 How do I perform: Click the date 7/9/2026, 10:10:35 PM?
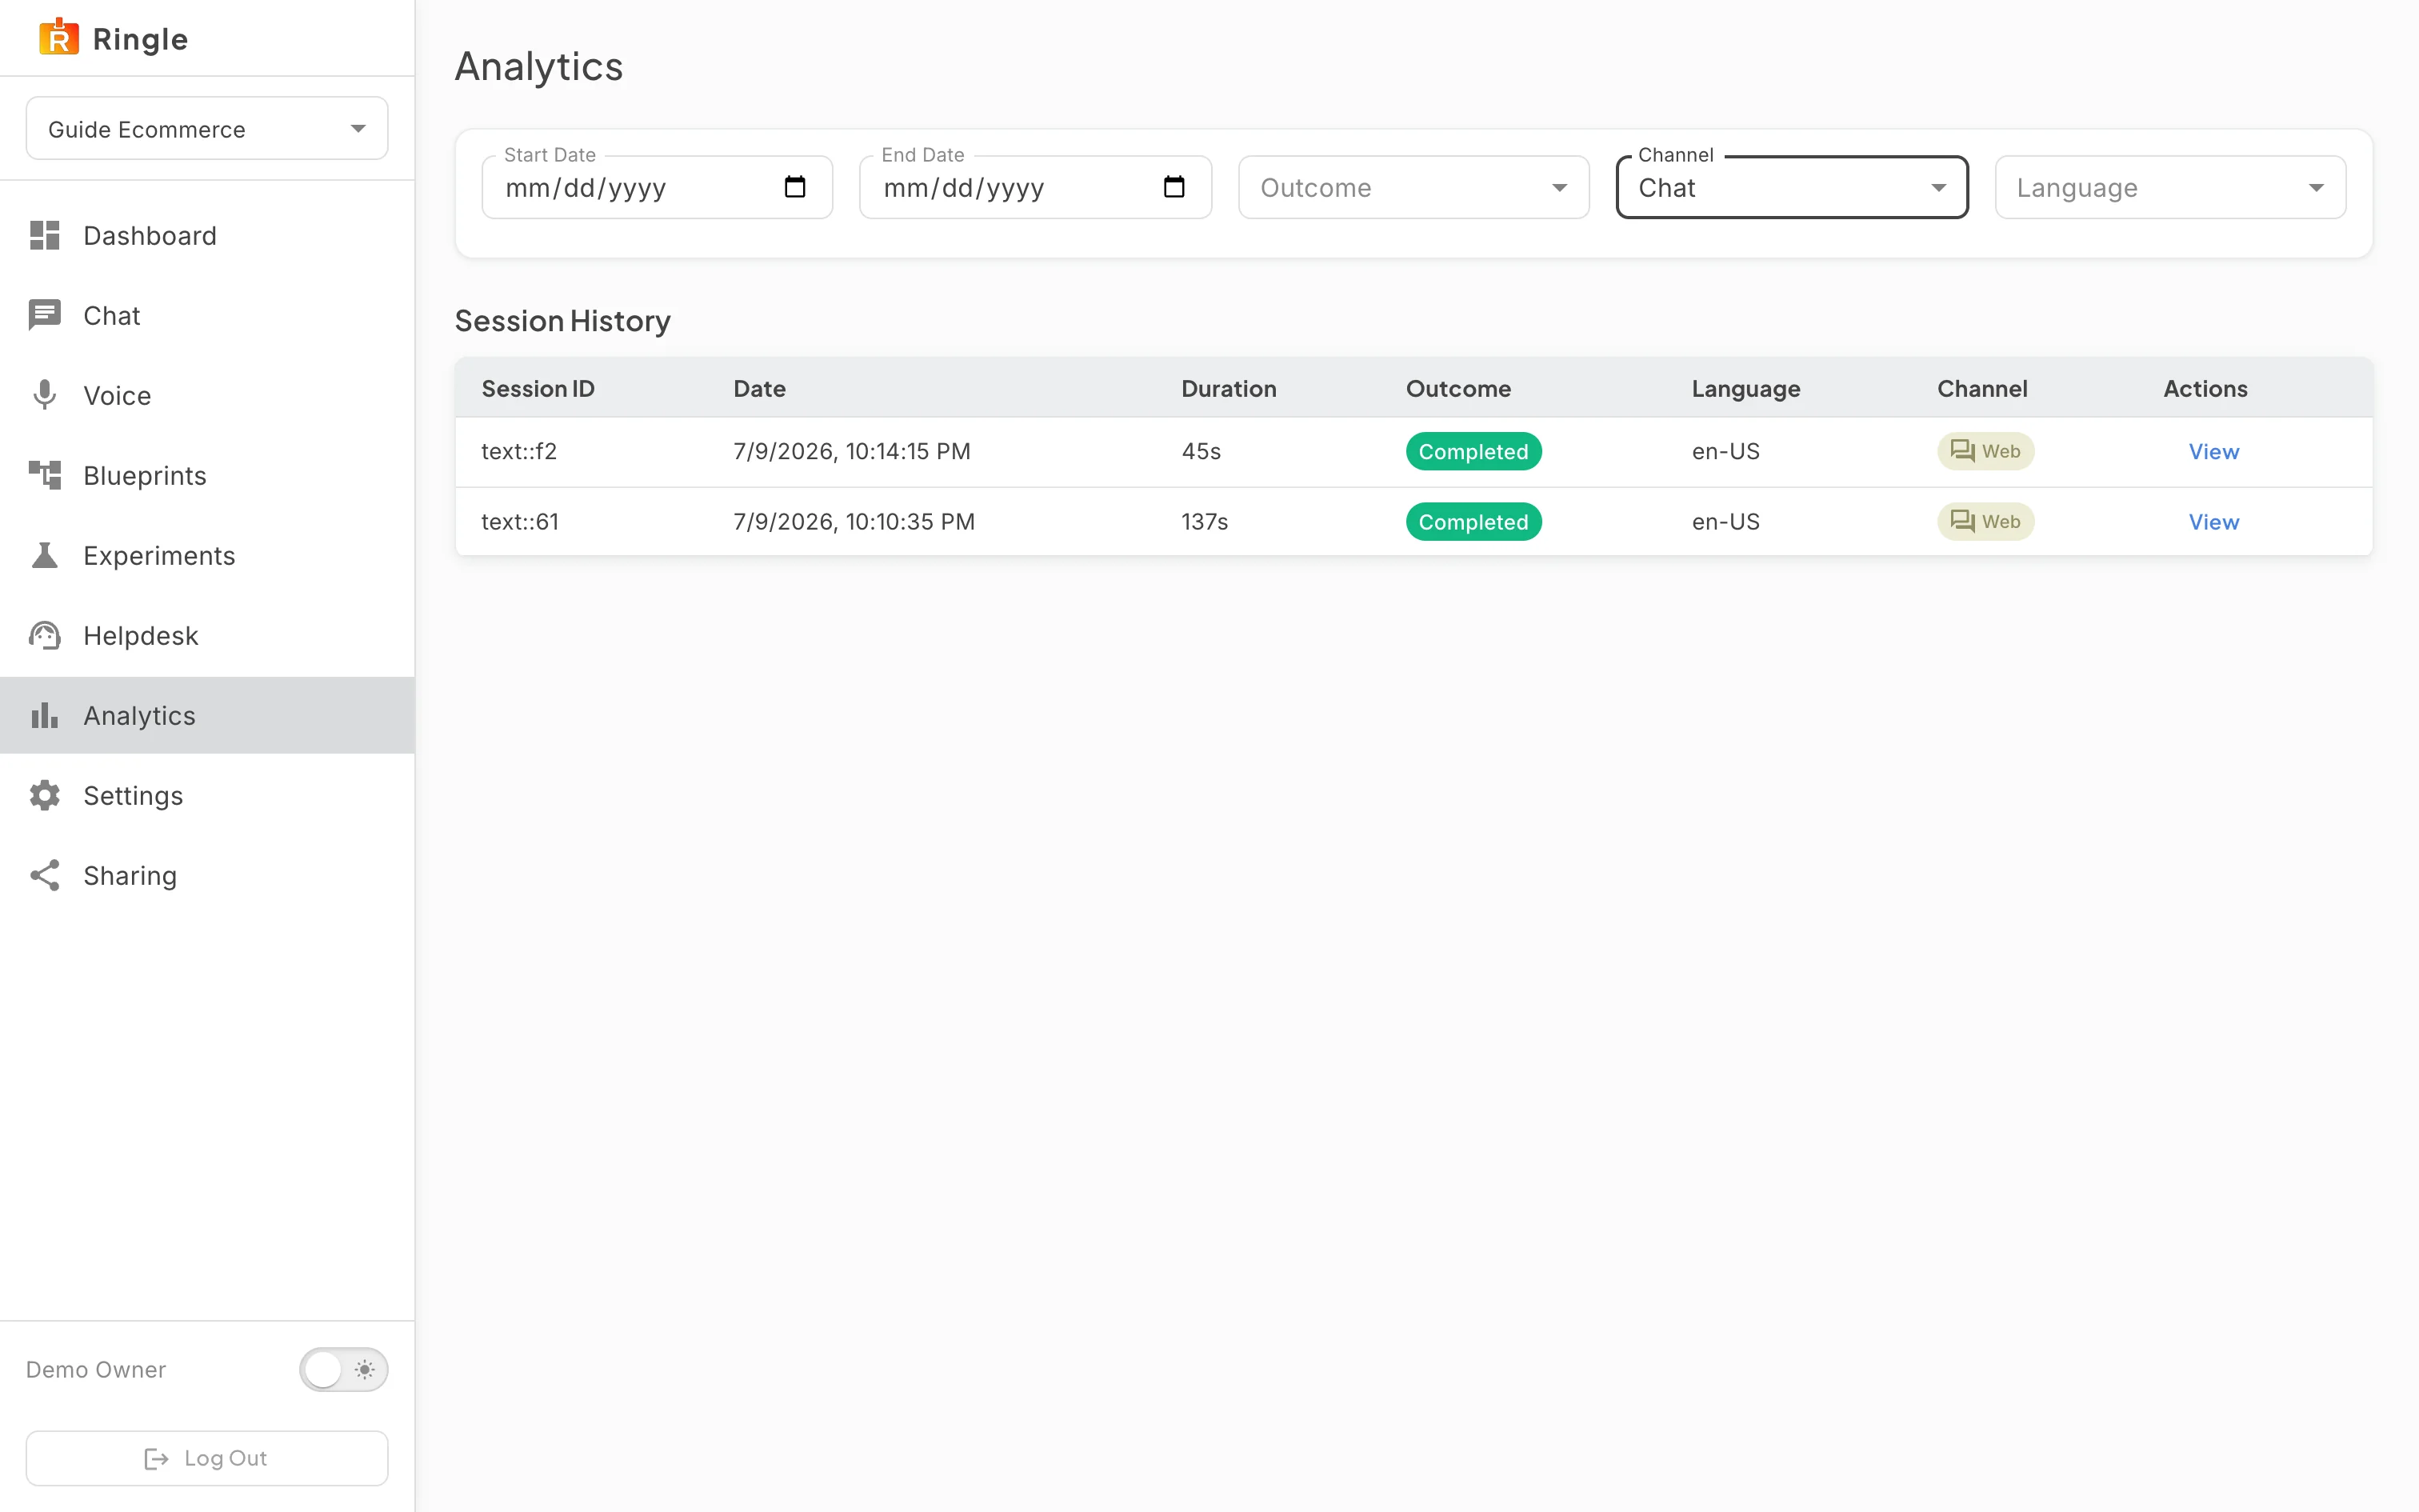point(854,521)
